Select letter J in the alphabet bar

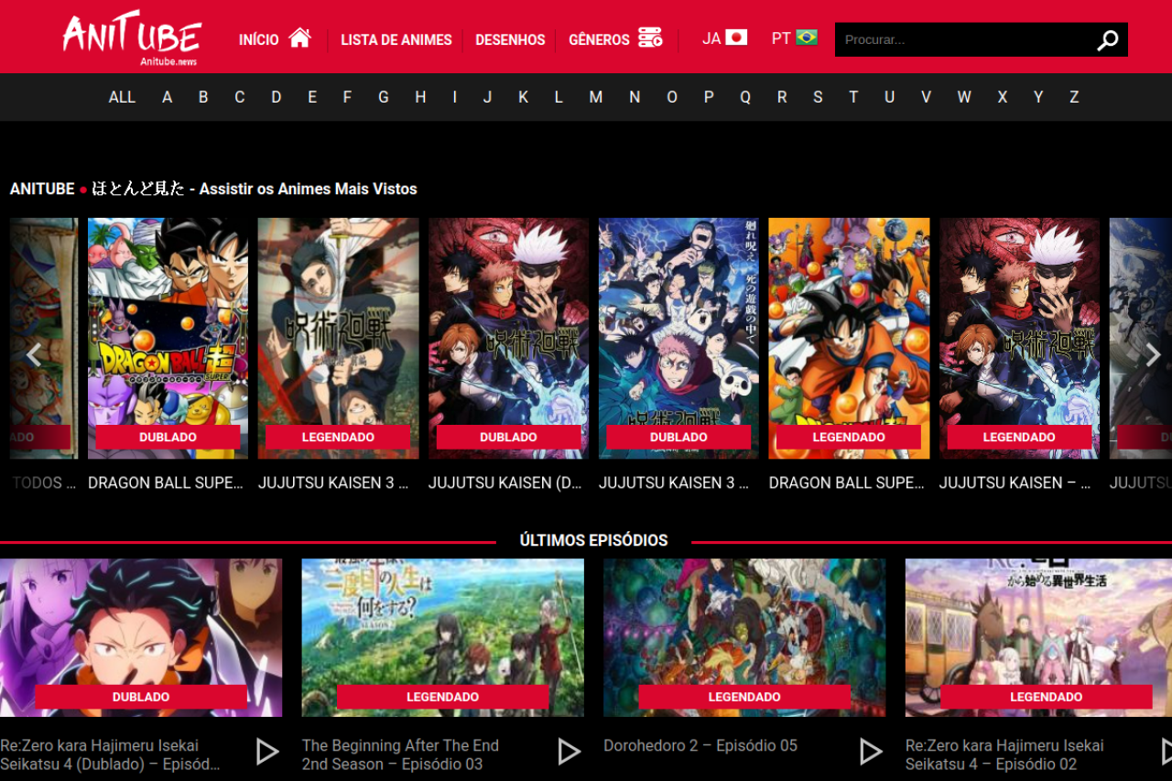pos(488,97)
